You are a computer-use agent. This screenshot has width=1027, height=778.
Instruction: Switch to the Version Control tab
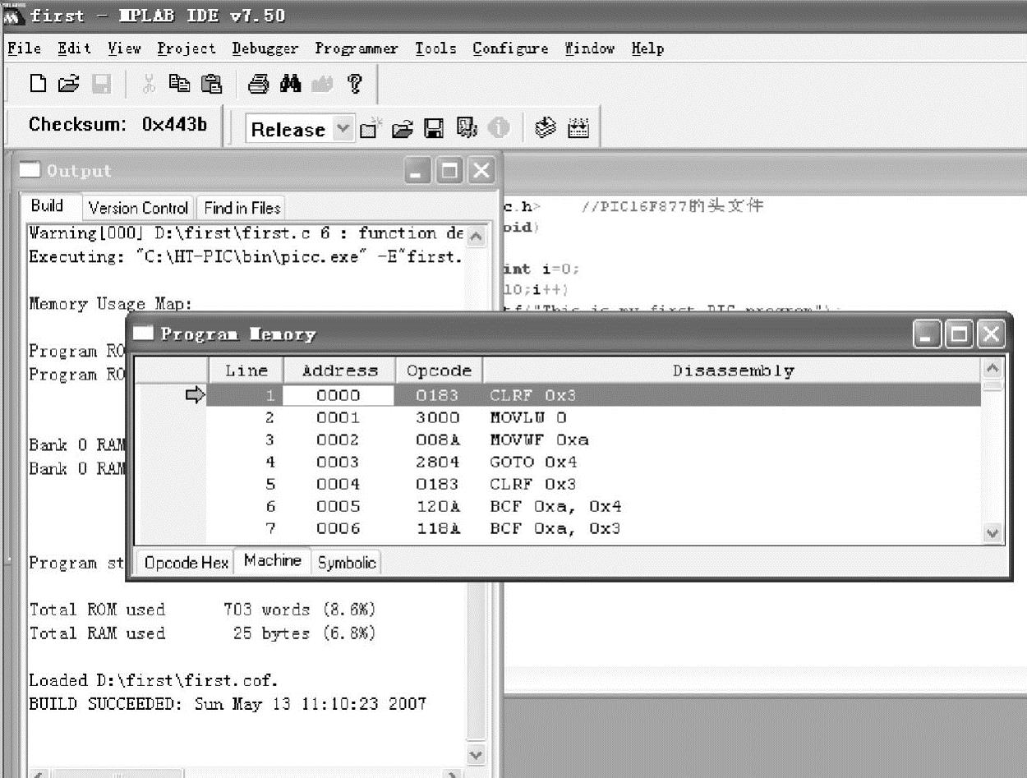(139, 208)
